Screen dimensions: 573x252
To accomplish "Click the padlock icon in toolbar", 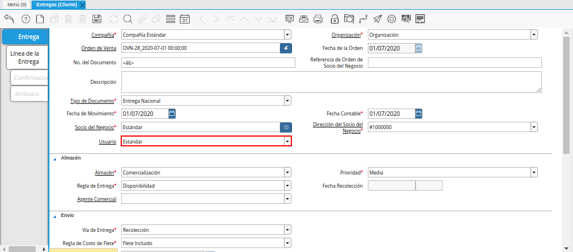I will 334,19.
